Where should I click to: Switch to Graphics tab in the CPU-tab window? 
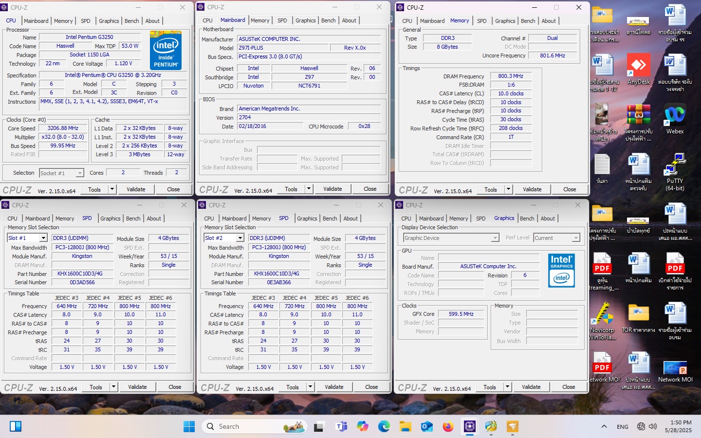tap(109, 21)
